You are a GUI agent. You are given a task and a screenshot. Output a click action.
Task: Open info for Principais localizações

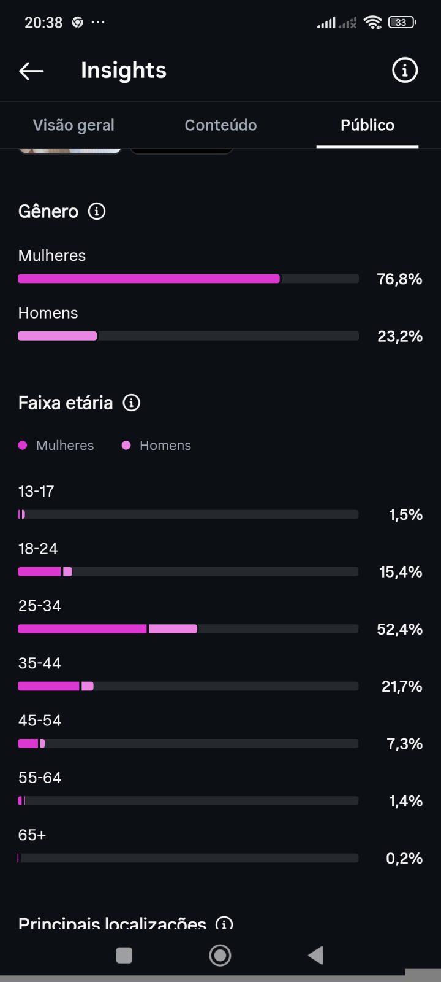pyautogui.click(x=225, y=924)
